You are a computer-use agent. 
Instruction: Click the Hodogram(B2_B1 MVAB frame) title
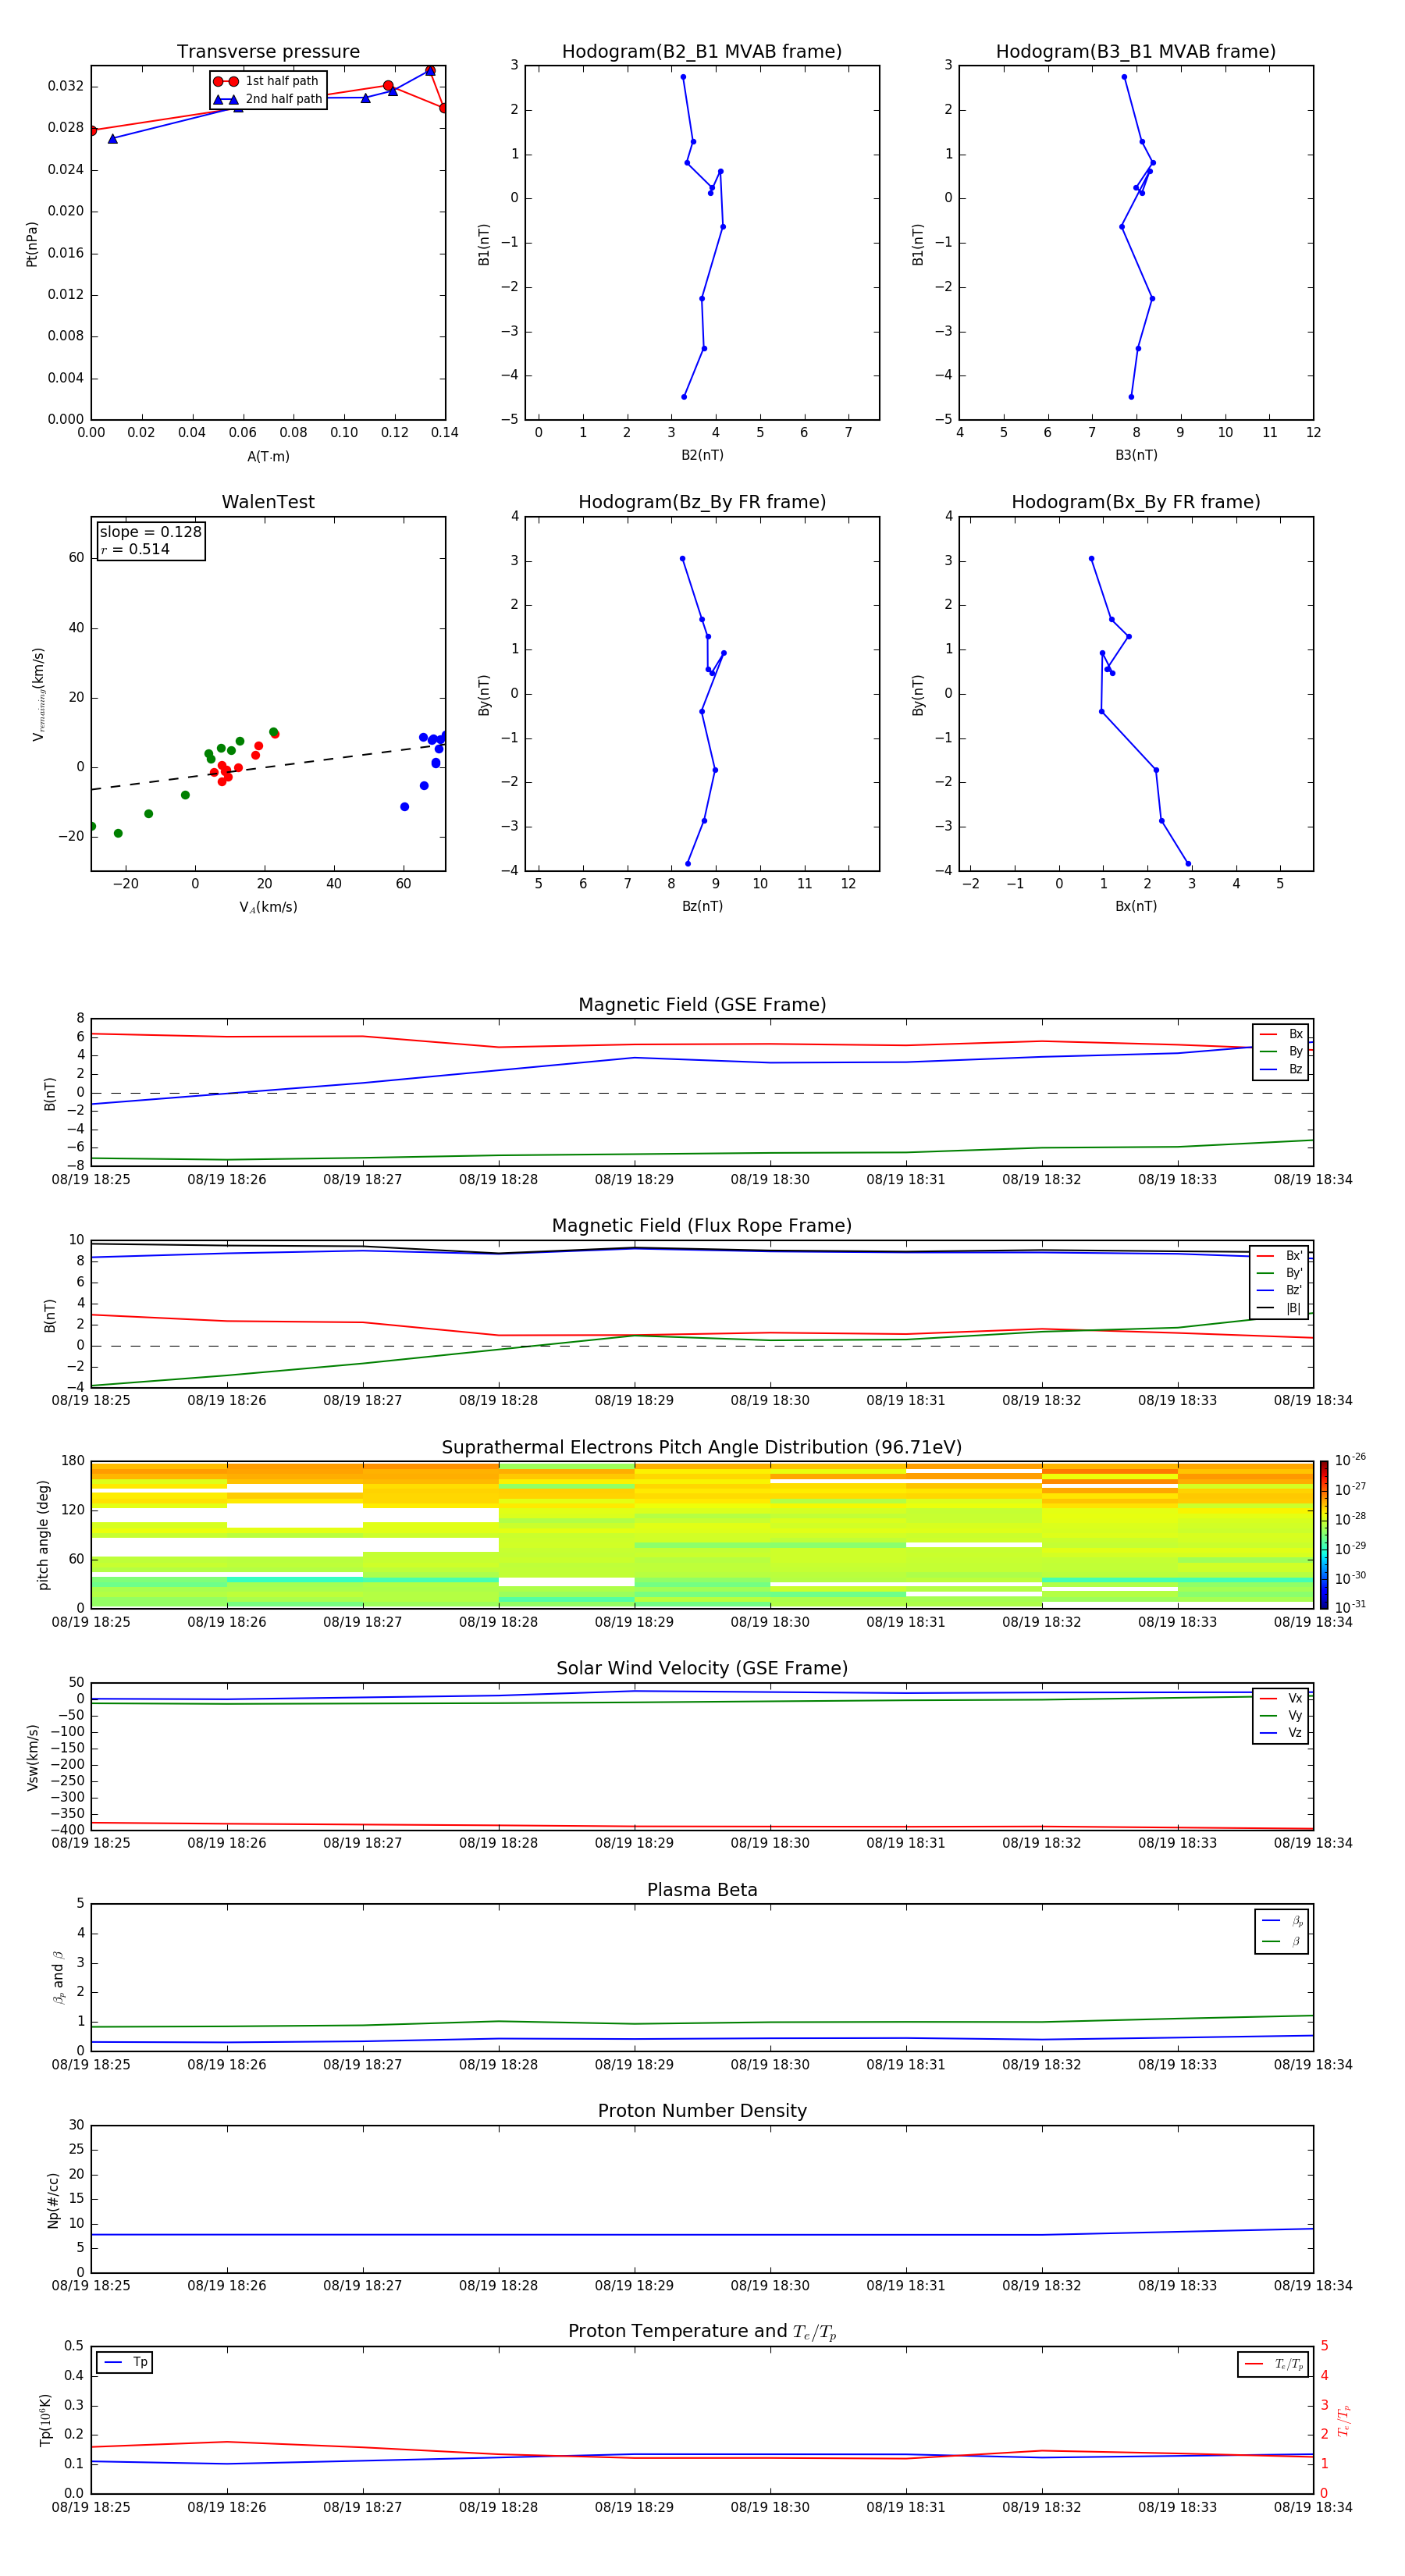click(702, 52)
